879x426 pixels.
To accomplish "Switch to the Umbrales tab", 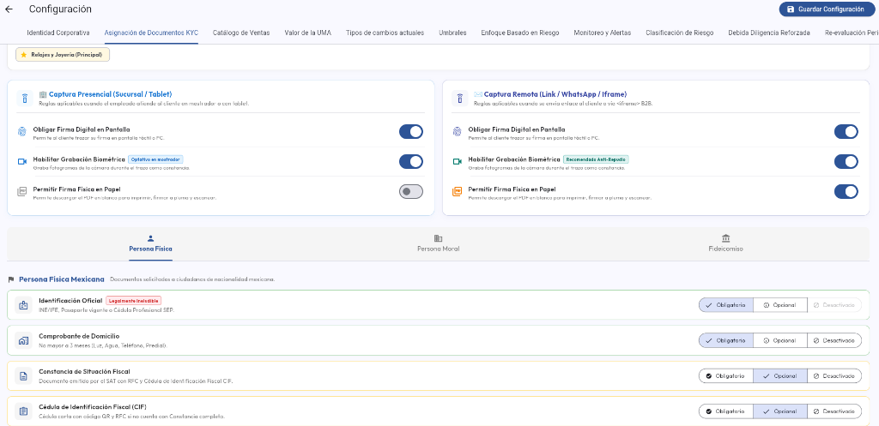I will coord(452,33).
